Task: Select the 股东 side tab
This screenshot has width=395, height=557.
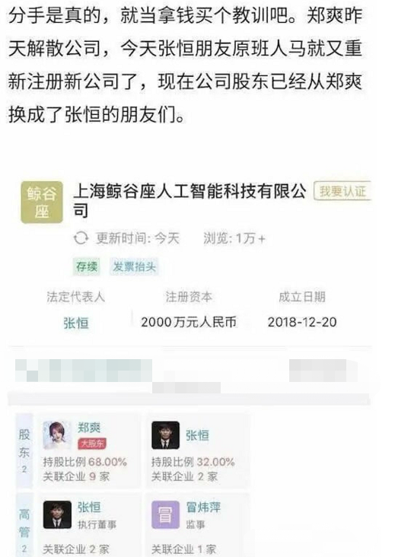Action: [24, 450]
